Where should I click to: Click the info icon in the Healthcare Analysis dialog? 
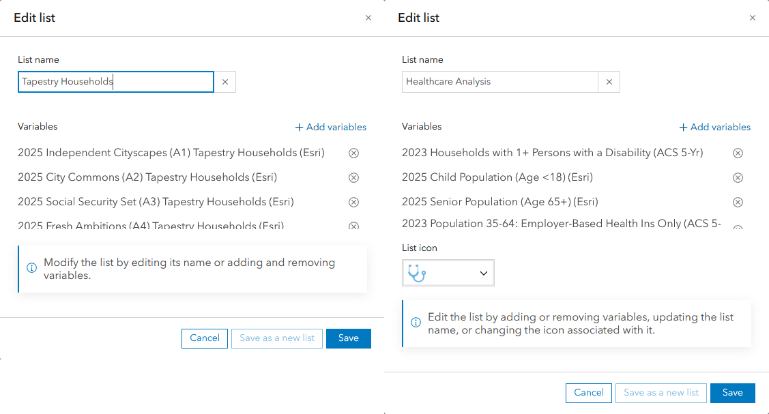416,322
